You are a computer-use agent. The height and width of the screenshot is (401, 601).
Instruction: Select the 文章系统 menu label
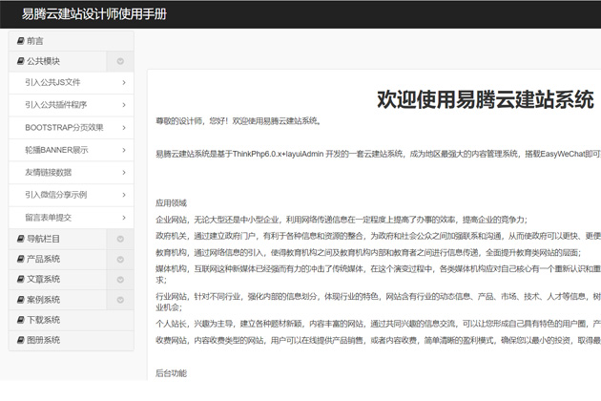[43, 279]
